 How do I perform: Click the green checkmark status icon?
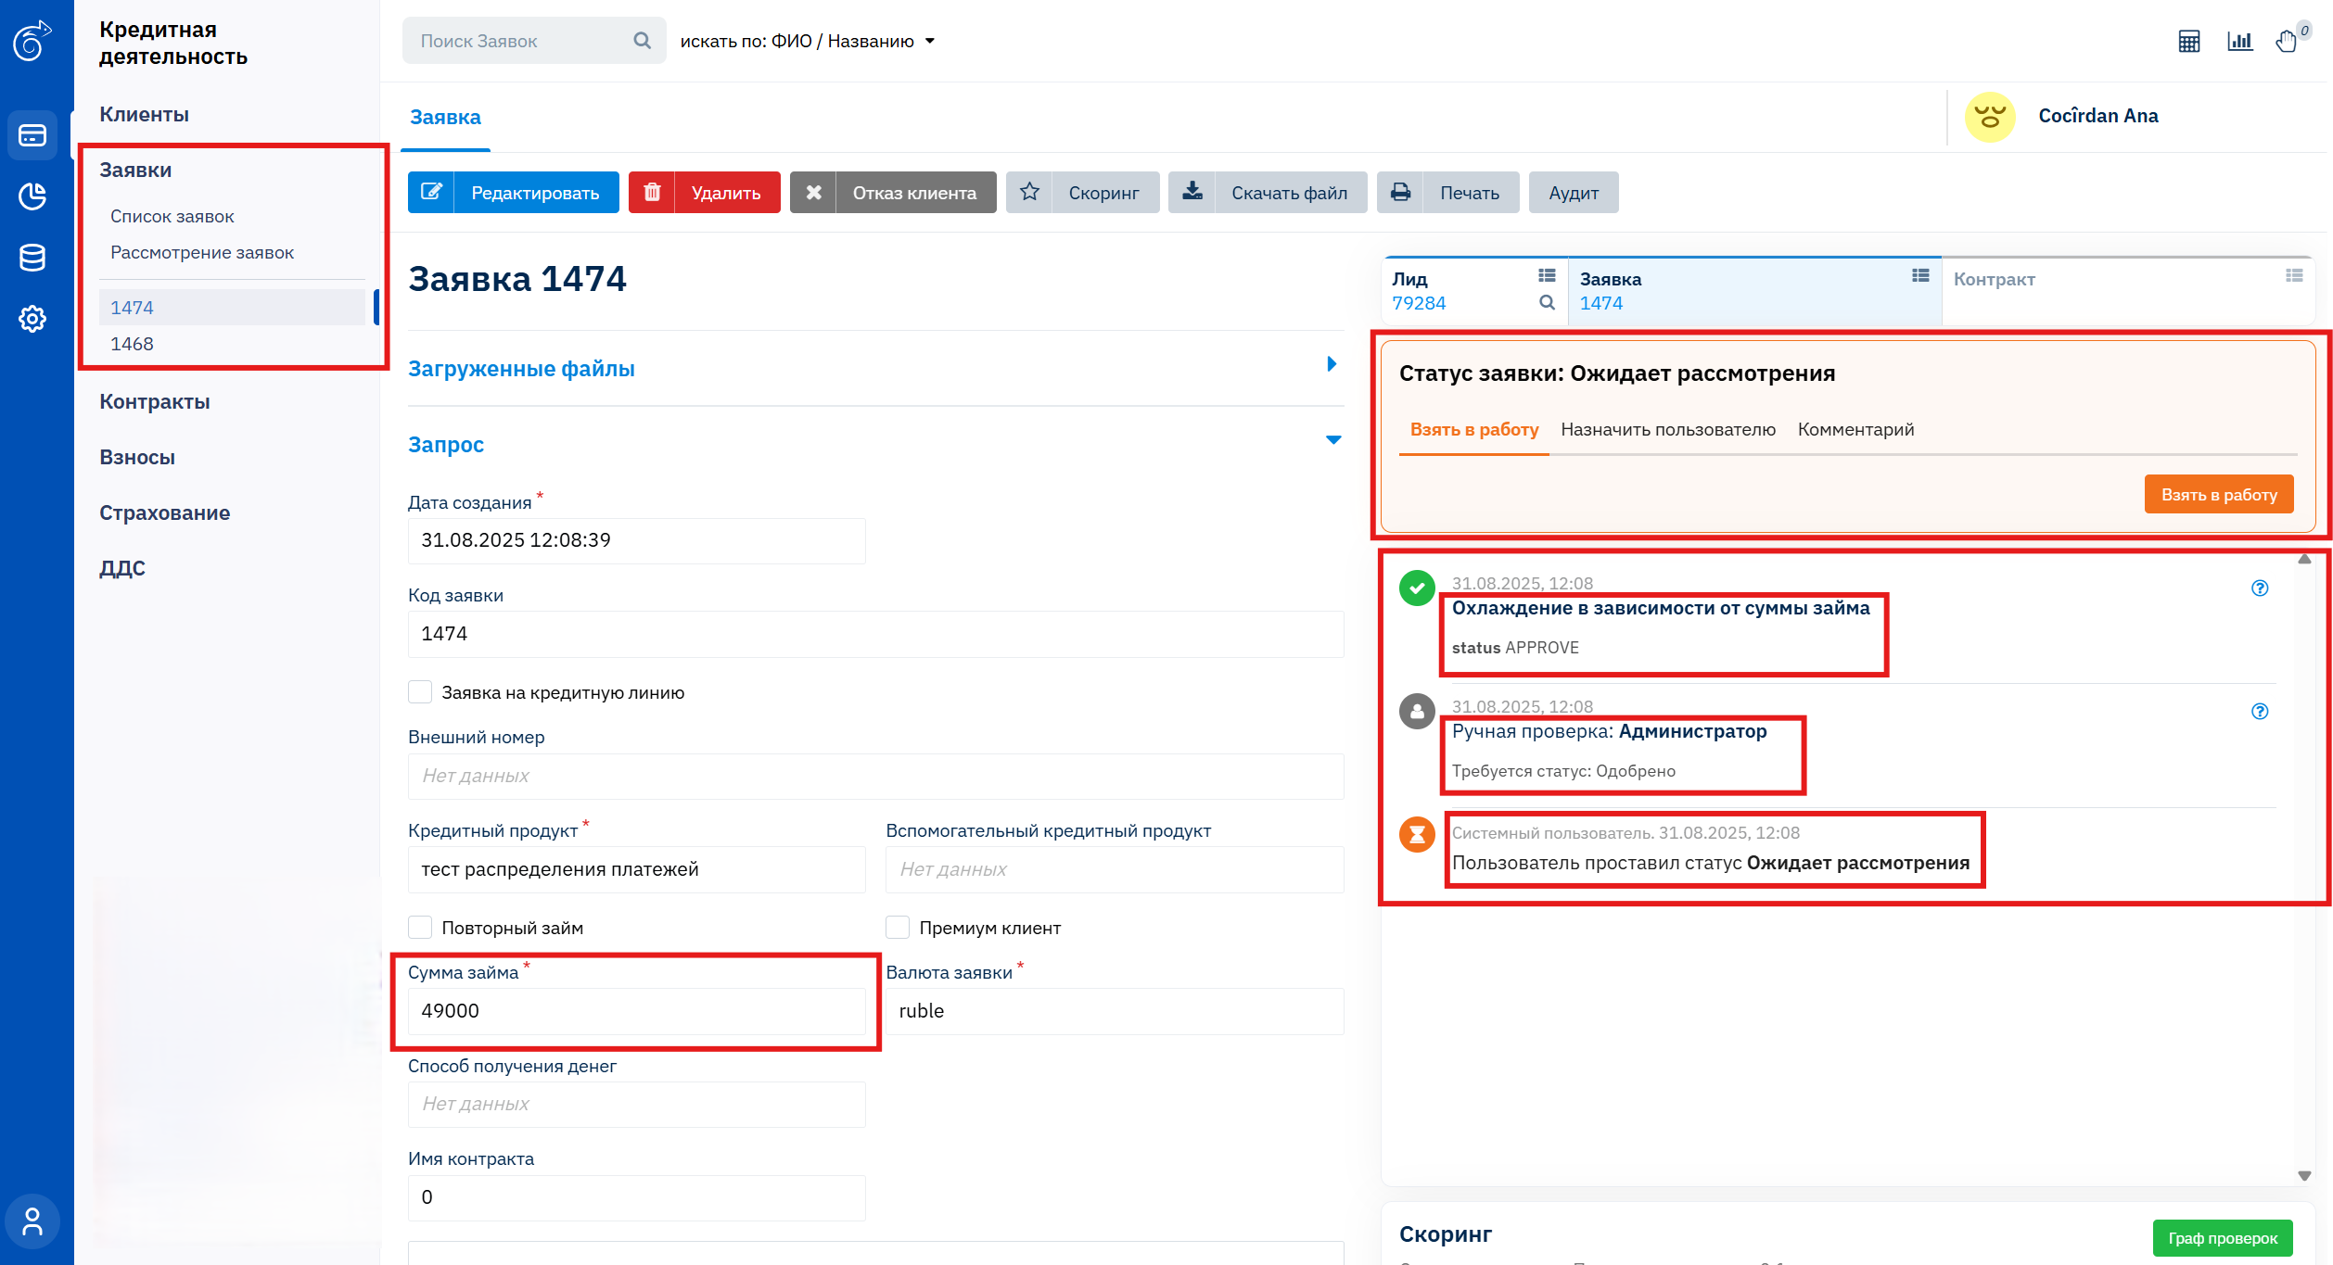[1417, 588]
